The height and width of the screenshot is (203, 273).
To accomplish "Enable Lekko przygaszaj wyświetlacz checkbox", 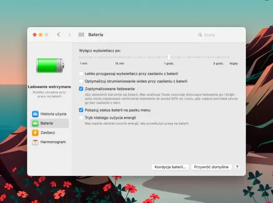I will click(81, 73).
